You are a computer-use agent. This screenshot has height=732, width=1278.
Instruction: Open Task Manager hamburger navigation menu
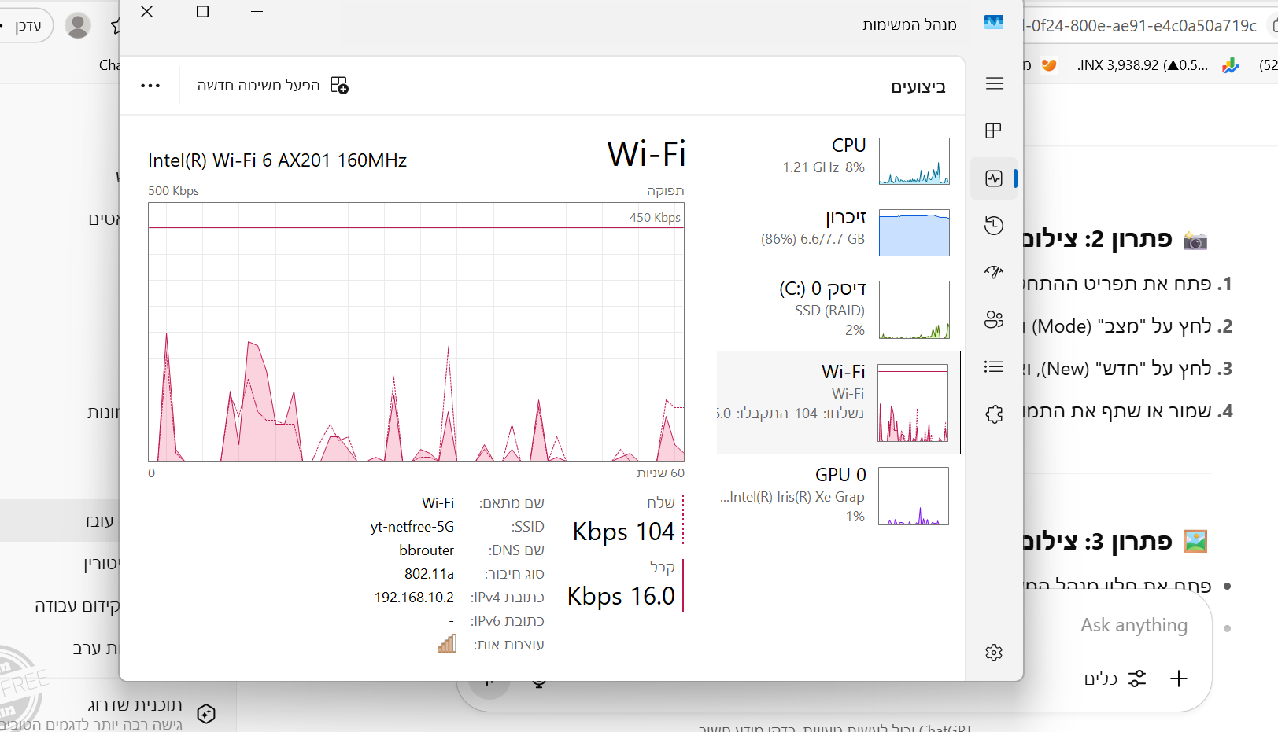994,83
